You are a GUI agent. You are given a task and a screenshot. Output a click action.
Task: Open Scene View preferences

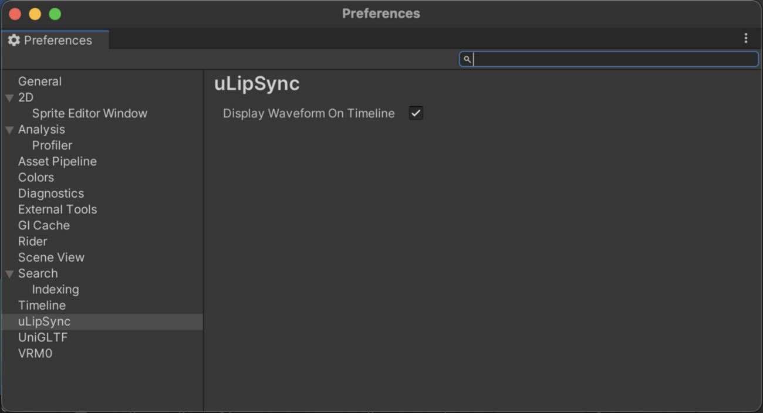coord(51,258)
